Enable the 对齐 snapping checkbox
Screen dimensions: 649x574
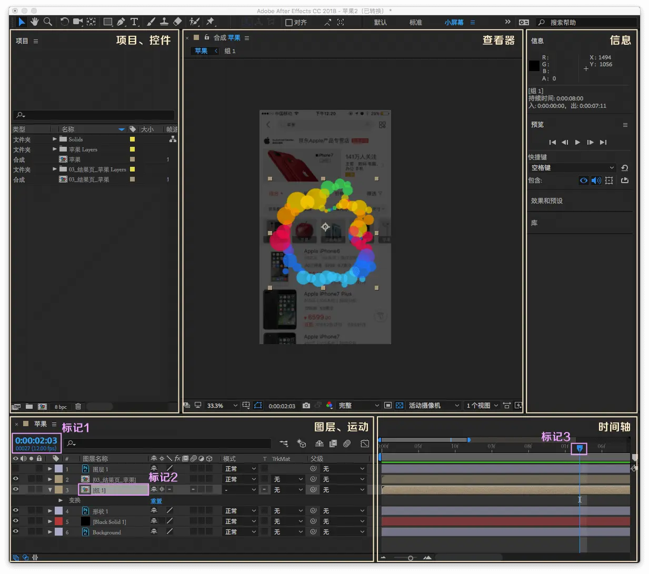[288, 23]
